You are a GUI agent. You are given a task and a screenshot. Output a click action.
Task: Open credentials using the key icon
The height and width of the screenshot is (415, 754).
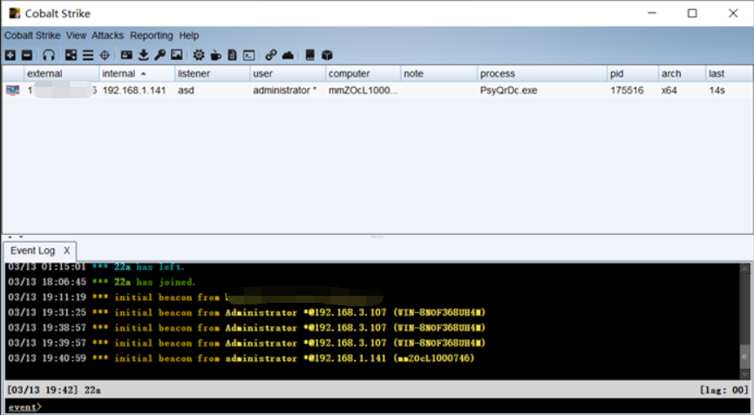tap(160, 55)
